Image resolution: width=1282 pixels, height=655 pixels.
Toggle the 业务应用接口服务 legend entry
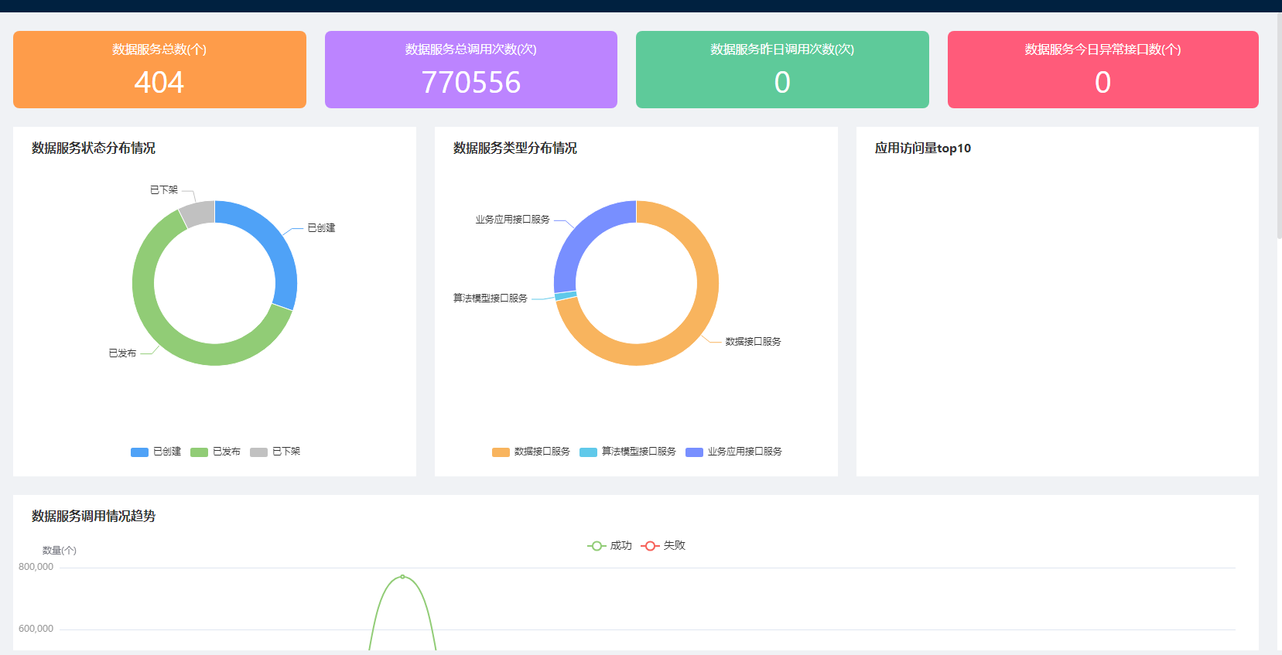pyautogui.click(x=733, y=452)
